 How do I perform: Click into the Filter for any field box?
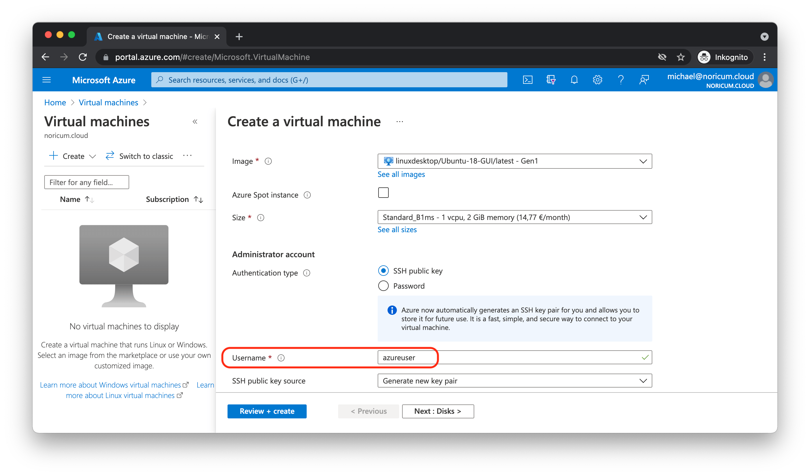[86, 182]
